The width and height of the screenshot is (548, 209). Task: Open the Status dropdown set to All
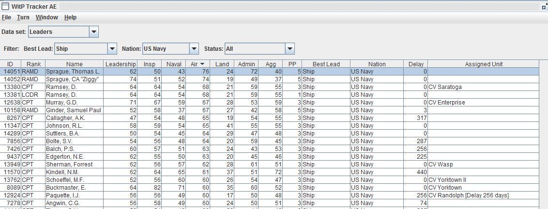[289, 49]
